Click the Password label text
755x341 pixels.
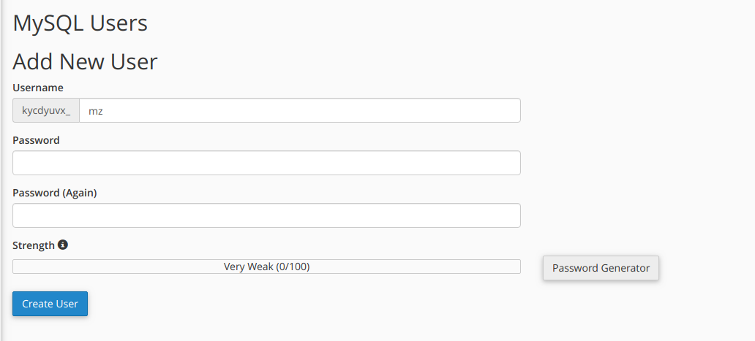tap(36, 140)
